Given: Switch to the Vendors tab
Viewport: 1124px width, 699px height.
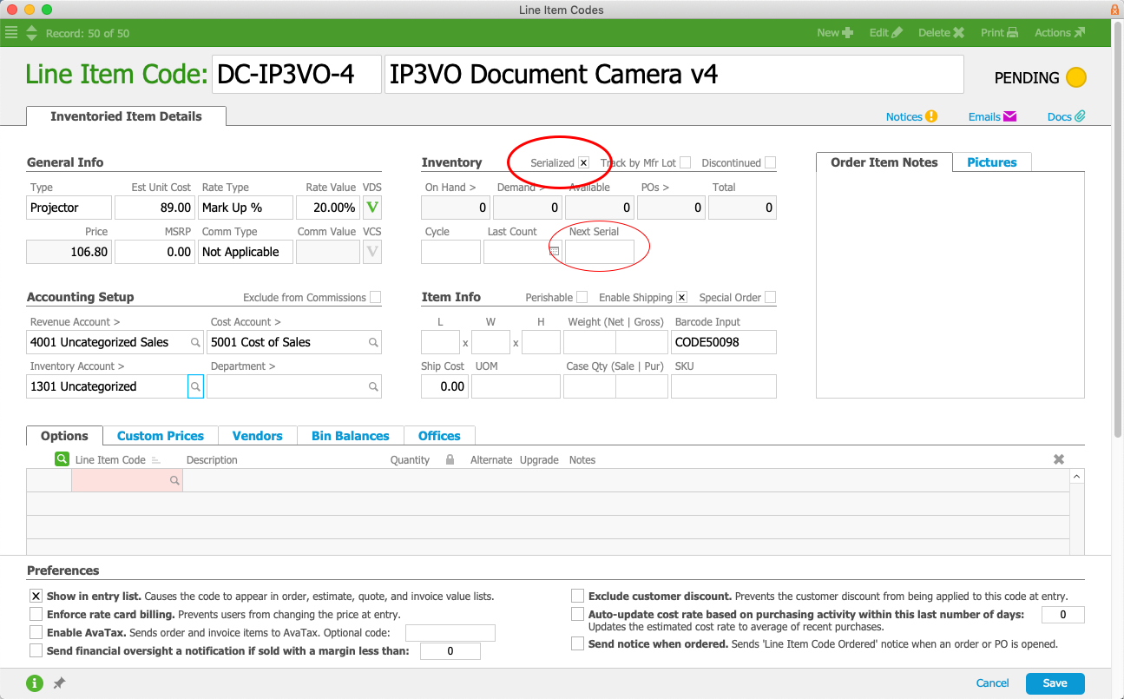Looking at the screenshot, I should pos(258,436).
